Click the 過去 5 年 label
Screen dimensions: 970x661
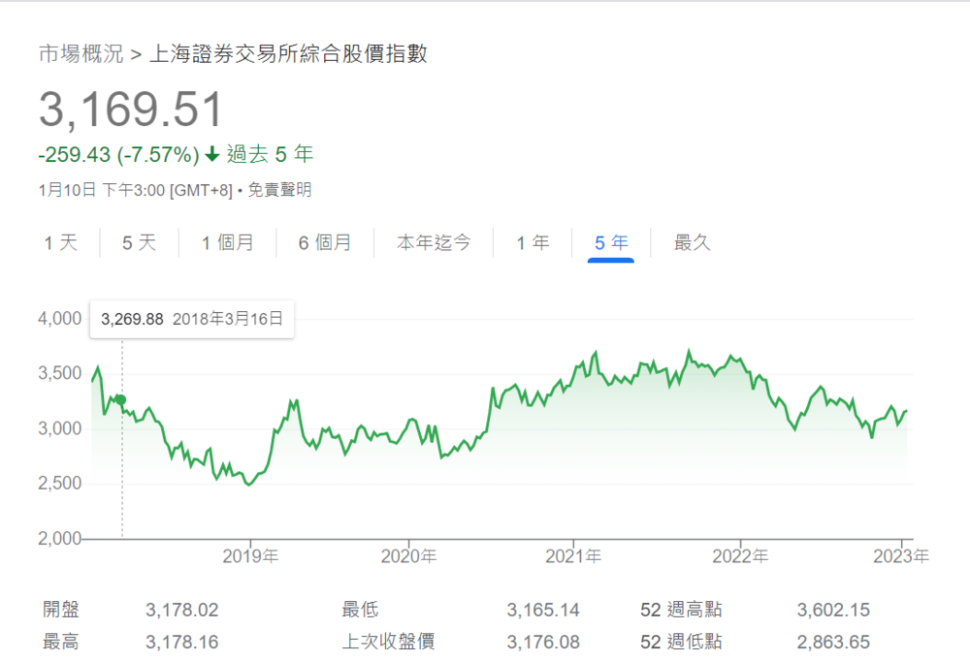[271, 154]
